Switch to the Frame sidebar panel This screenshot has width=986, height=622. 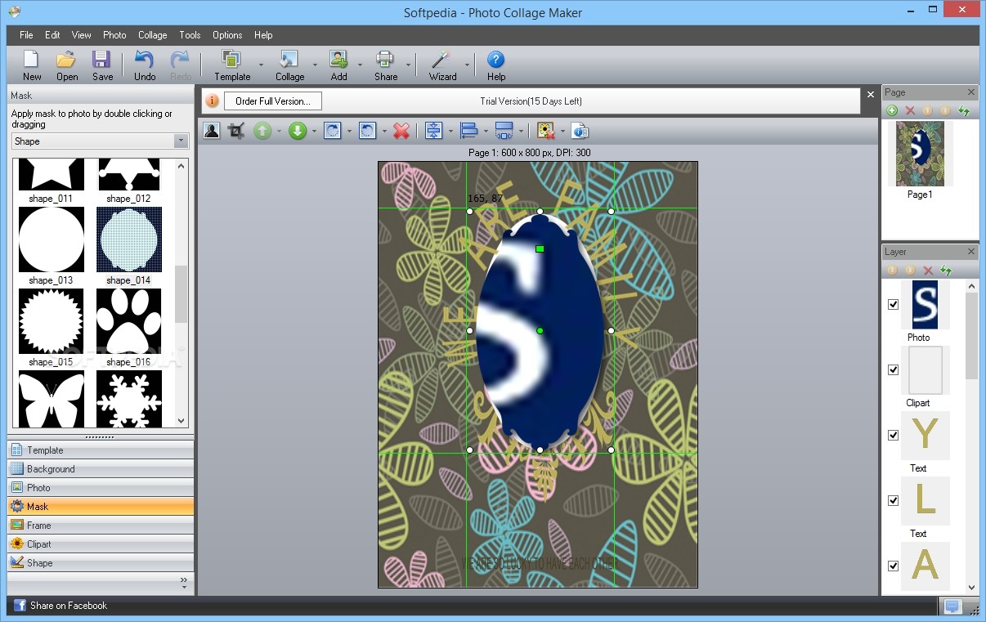[101, 526]
